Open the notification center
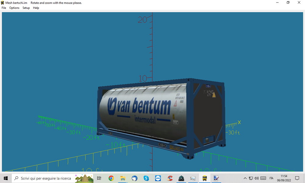The height and width of the screenshot is (183, 305). click(x=297, y=178)
